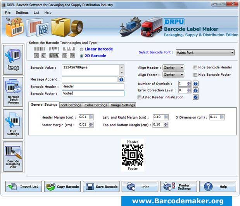240x206 pixels.
Task: Click the Copy Barcode button
Action: click(62, 187)
